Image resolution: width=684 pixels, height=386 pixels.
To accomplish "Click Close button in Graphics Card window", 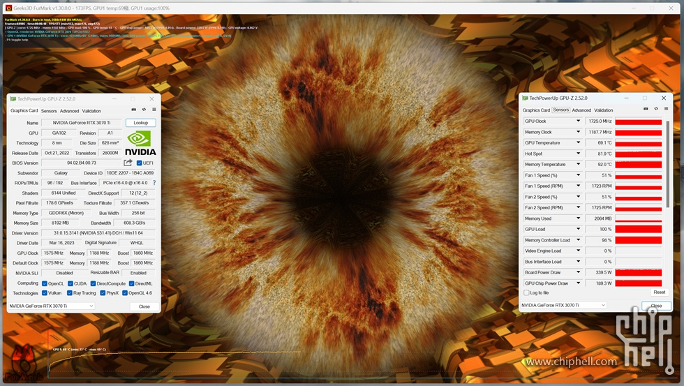I will 144,306.
